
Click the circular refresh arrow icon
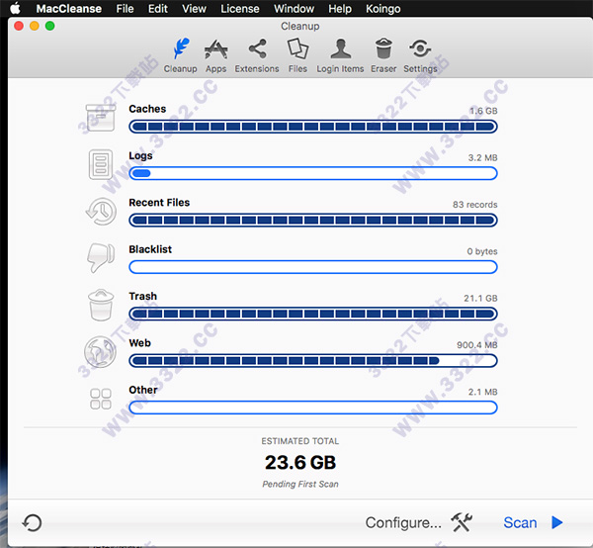click(33, 523)
